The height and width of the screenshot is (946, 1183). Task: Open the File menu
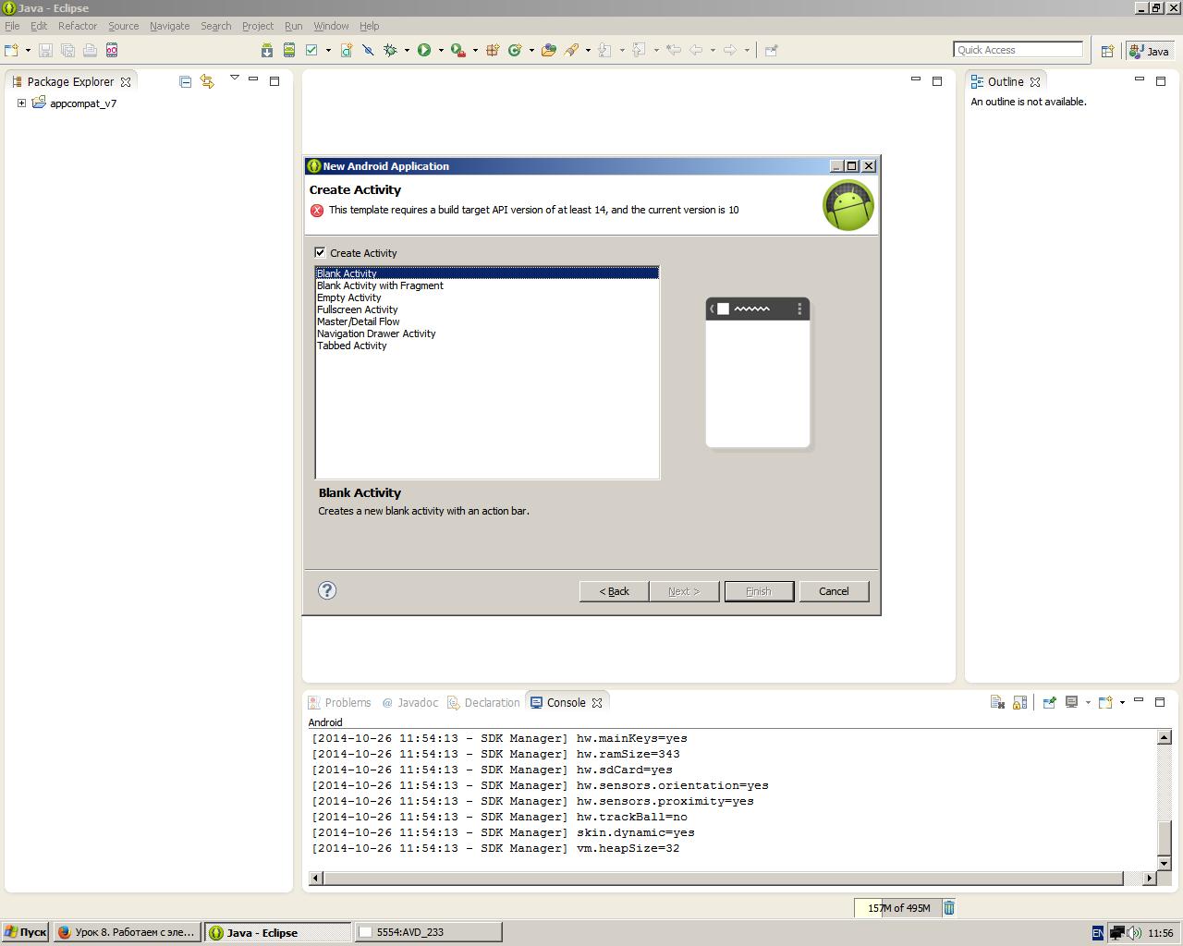pyautogui.click(x=12, y=26)
